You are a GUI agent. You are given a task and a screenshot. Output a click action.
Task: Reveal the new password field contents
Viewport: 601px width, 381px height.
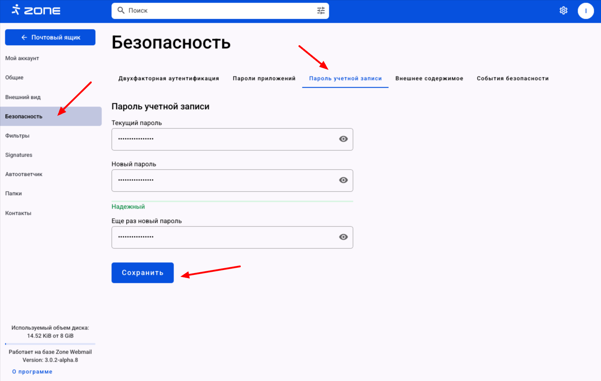pos(343,180)
